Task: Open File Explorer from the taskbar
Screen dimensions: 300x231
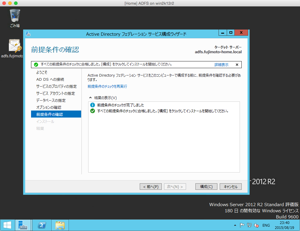Action: pyautogui.click(x=60, y=225)
